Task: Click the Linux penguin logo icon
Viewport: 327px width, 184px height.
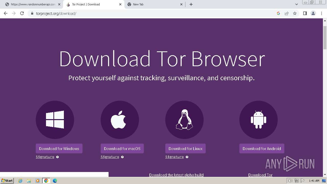Action: [184, 120]
